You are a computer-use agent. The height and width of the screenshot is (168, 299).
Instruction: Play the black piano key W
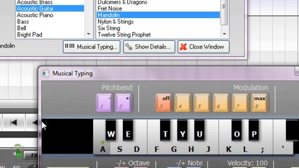pyautogui.click(x=111, y=130)
